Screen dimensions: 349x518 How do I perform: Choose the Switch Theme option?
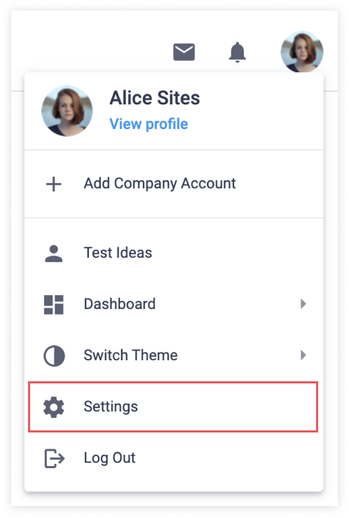174,355
